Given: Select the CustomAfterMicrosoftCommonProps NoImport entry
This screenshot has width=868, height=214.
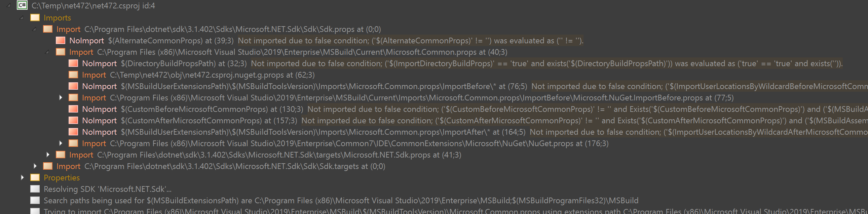Looking at the screenshot, I should click(x=202, y=121).
